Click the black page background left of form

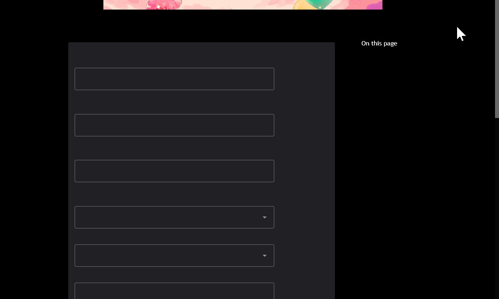click(x=34, y=159)
